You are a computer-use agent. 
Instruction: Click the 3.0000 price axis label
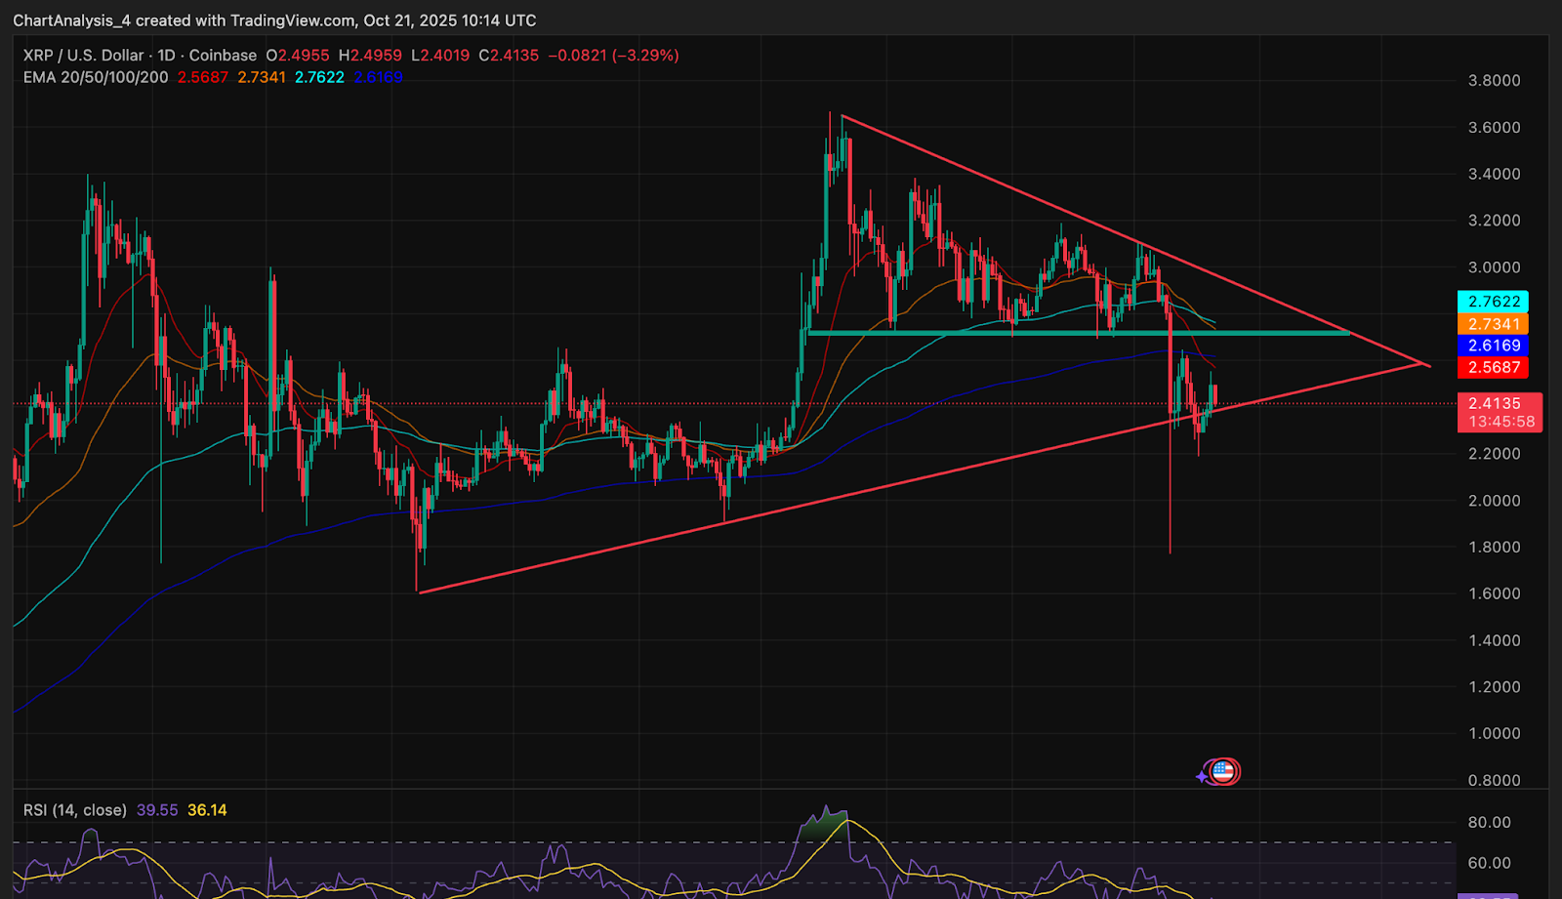tap(1494, 267)
